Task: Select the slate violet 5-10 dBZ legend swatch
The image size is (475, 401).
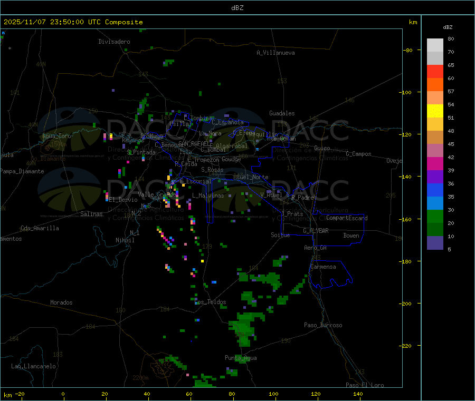Action: [x=435, y=243]
